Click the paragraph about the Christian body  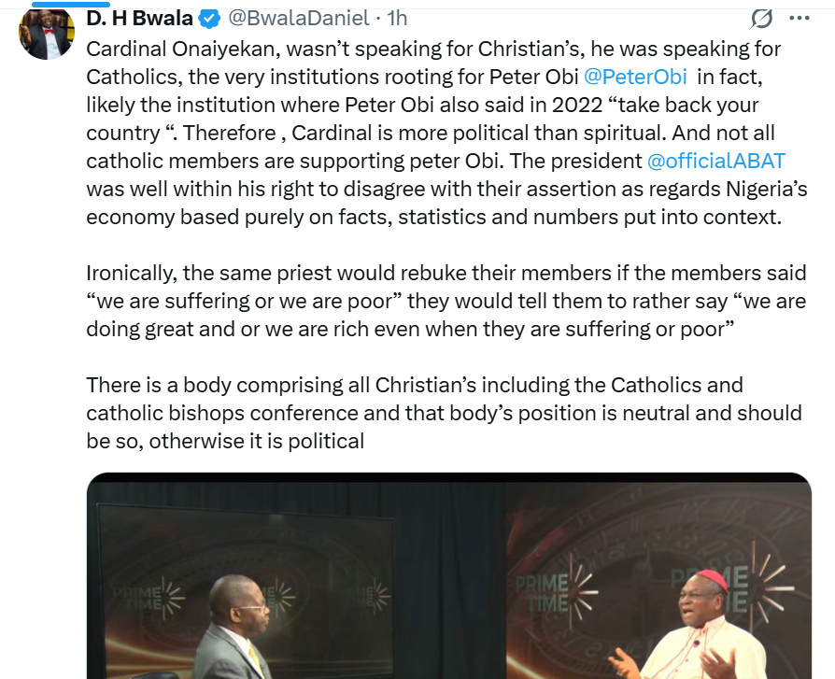[445, 413]
